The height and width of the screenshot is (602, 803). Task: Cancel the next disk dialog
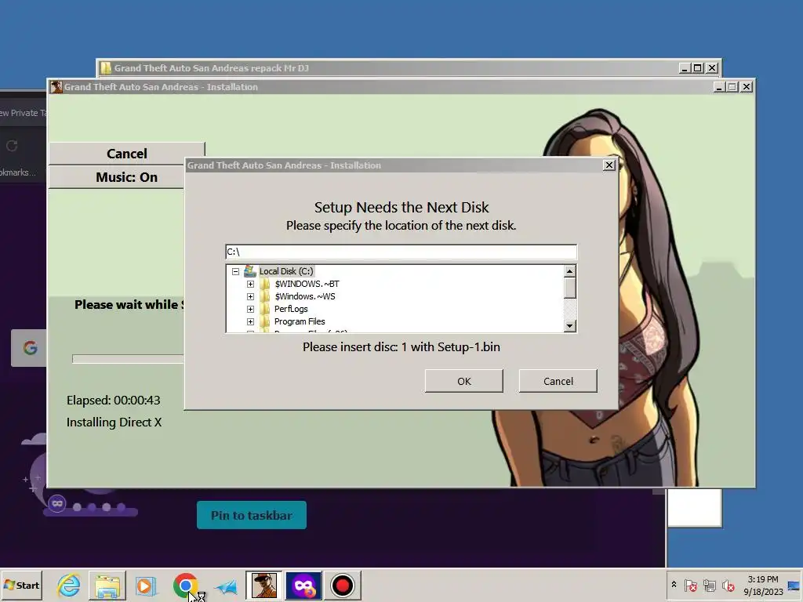point(558,381)
